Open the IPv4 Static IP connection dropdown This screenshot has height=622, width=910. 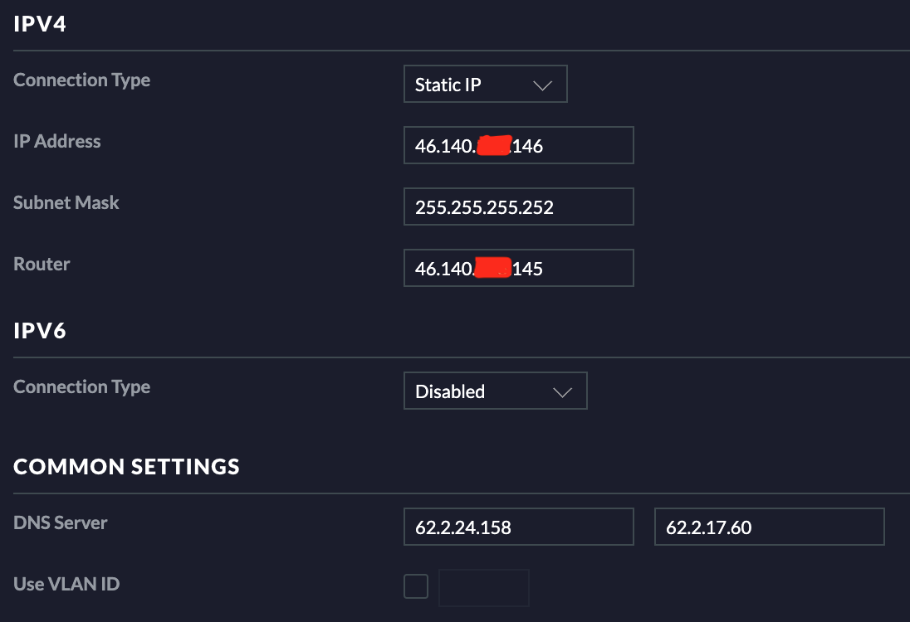pyautogui.click(x=484, y=85)
